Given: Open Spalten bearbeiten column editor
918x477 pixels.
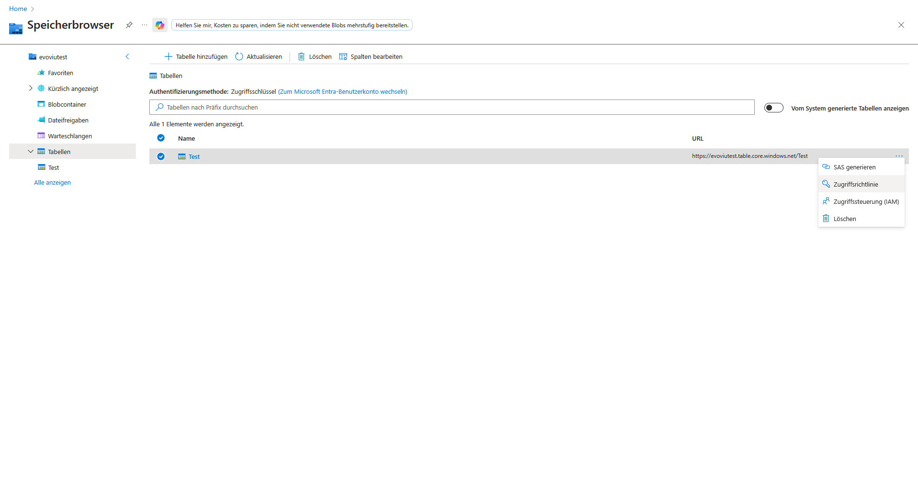Looking at the screenshot, I should (371, 56).
